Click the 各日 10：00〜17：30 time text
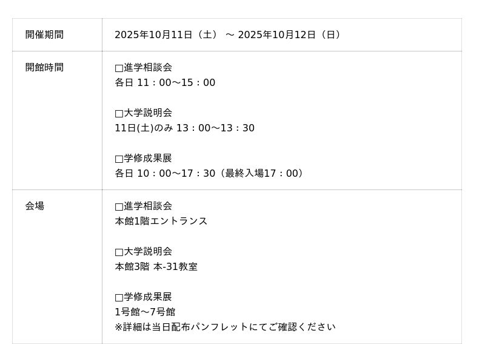Image resolution: width=485 pixels, height=362 pixels. coord(165,174)
